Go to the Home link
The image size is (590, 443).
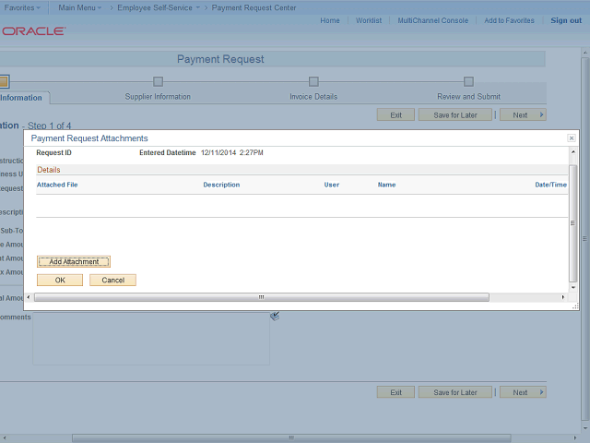tap(329, 20)
